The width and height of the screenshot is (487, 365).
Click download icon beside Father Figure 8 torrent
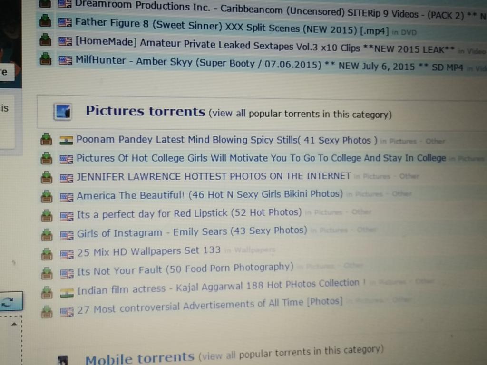[45, 21]
